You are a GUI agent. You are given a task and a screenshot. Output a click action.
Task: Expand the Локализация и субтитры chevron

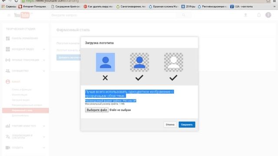(x=44, y=137)
